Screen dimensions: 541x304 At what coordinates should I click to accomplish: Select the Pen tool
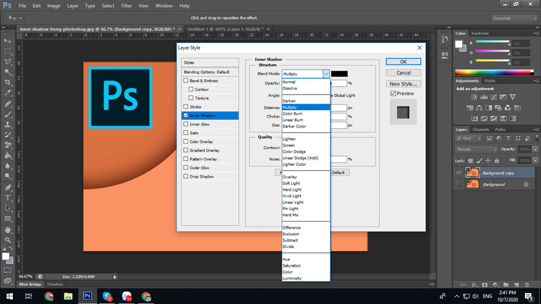tap(8, 187)
